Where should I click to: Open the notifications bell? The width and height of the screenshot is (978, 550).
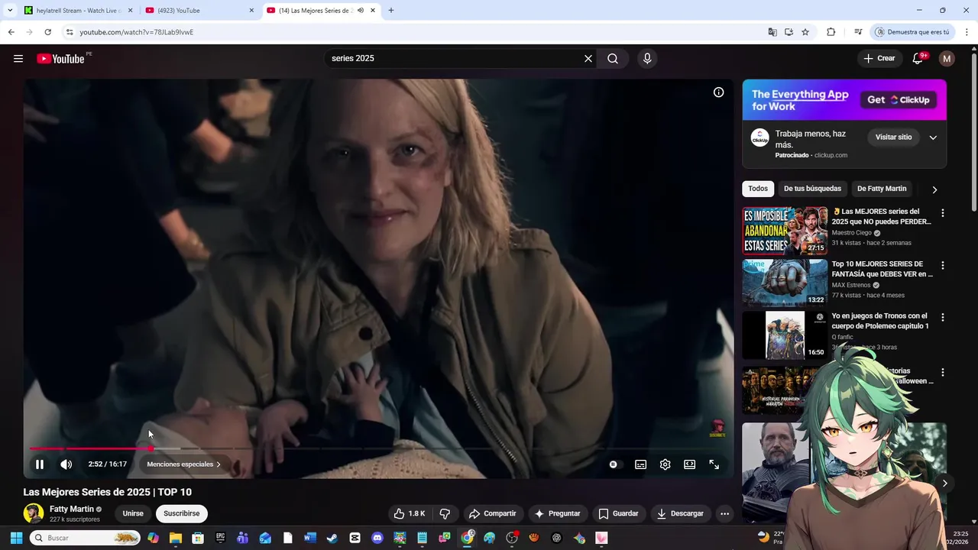pyautogui.click(x=918, y=59)
